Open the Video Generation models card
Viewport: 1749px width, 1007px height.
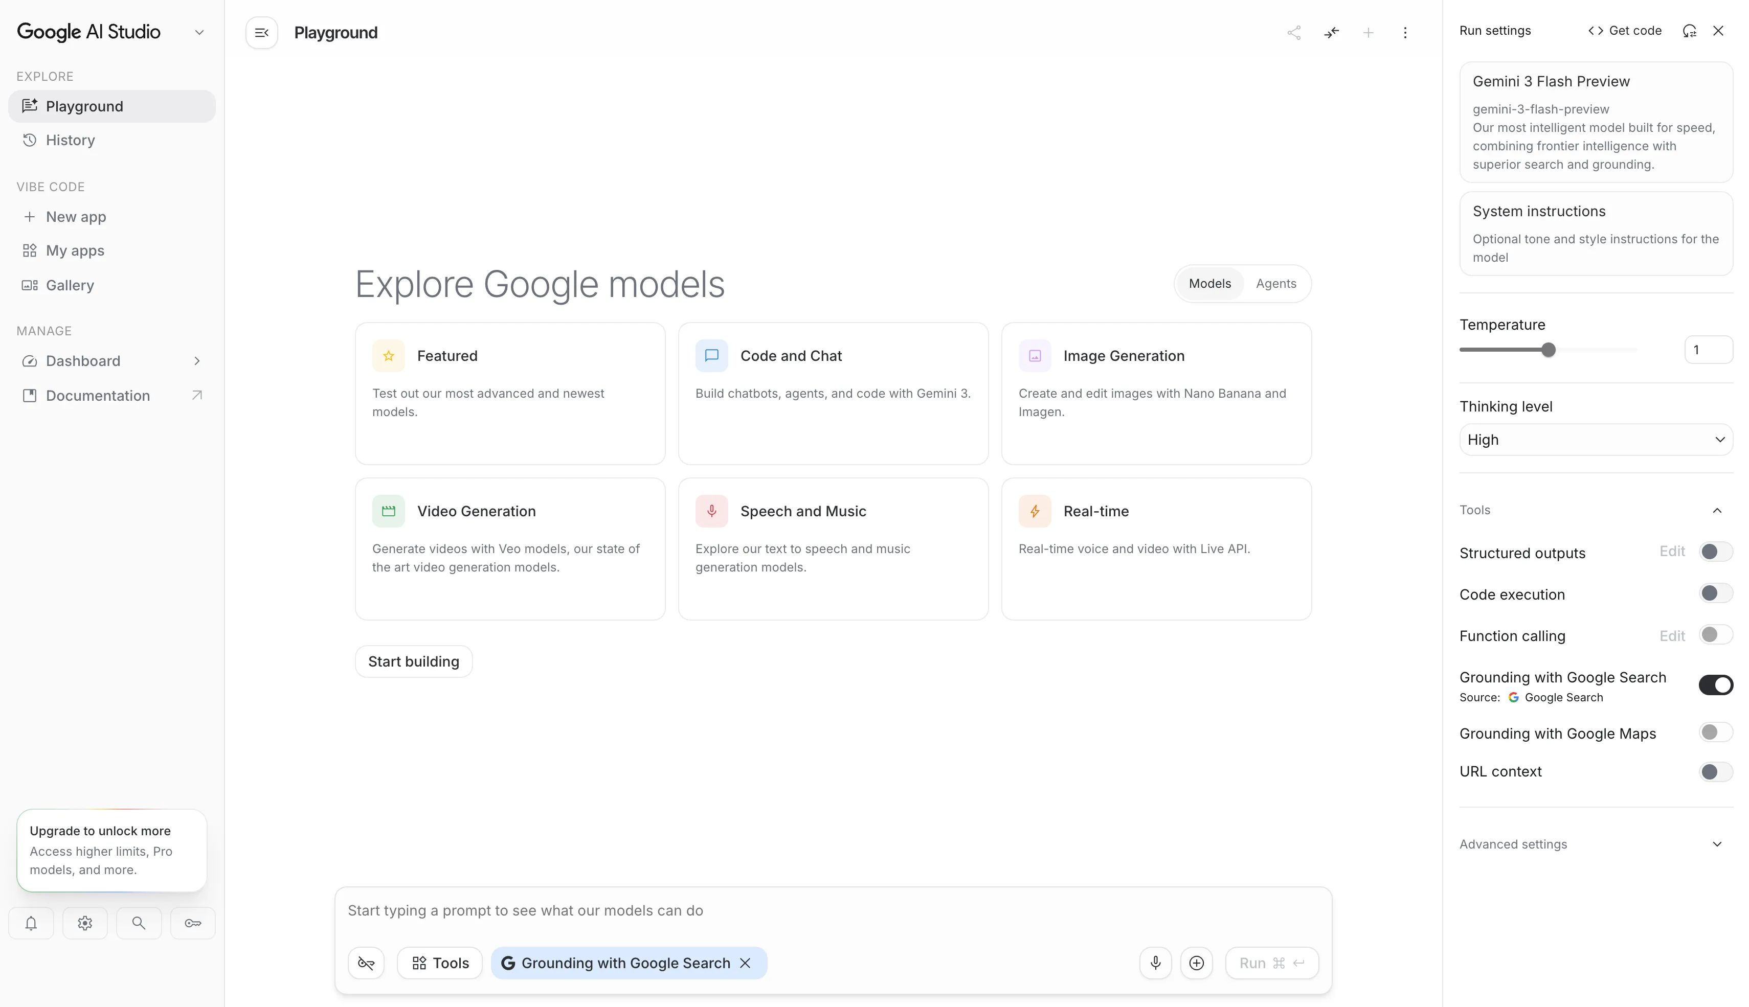[510, 549]
